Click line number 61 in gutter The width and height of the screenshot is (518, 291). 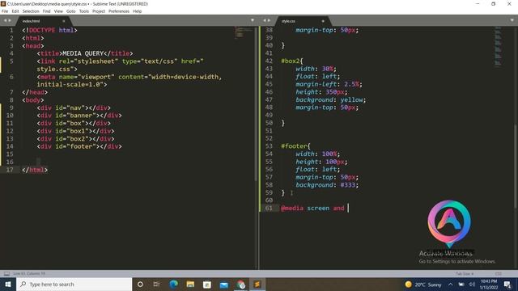pos(269,209)
